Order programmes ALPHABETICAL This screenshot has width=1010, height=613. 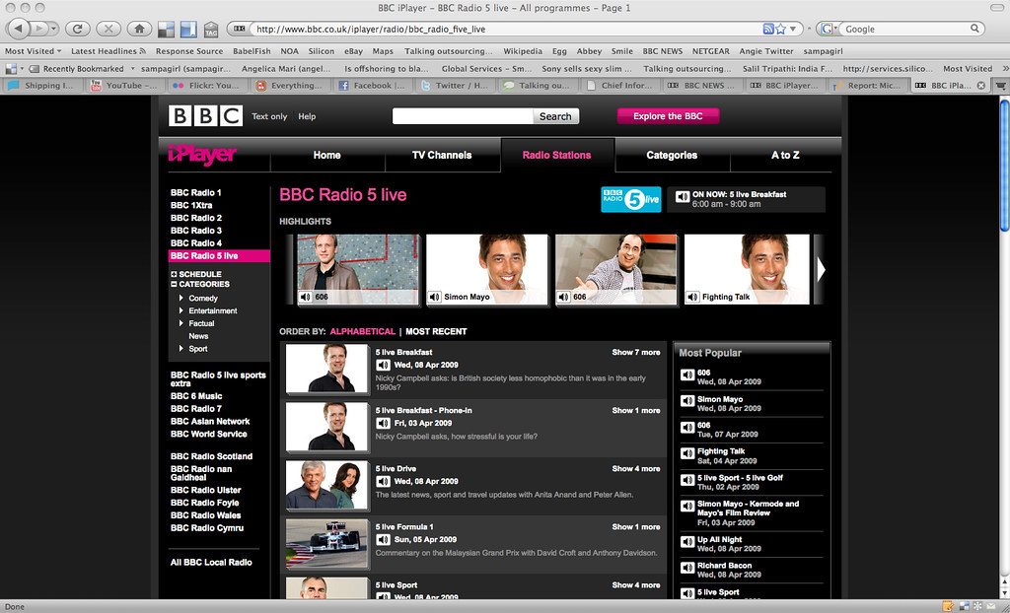tap(363, 331)
